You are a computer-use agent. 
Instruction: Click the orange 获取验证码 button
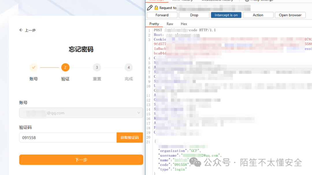point(130,137)
